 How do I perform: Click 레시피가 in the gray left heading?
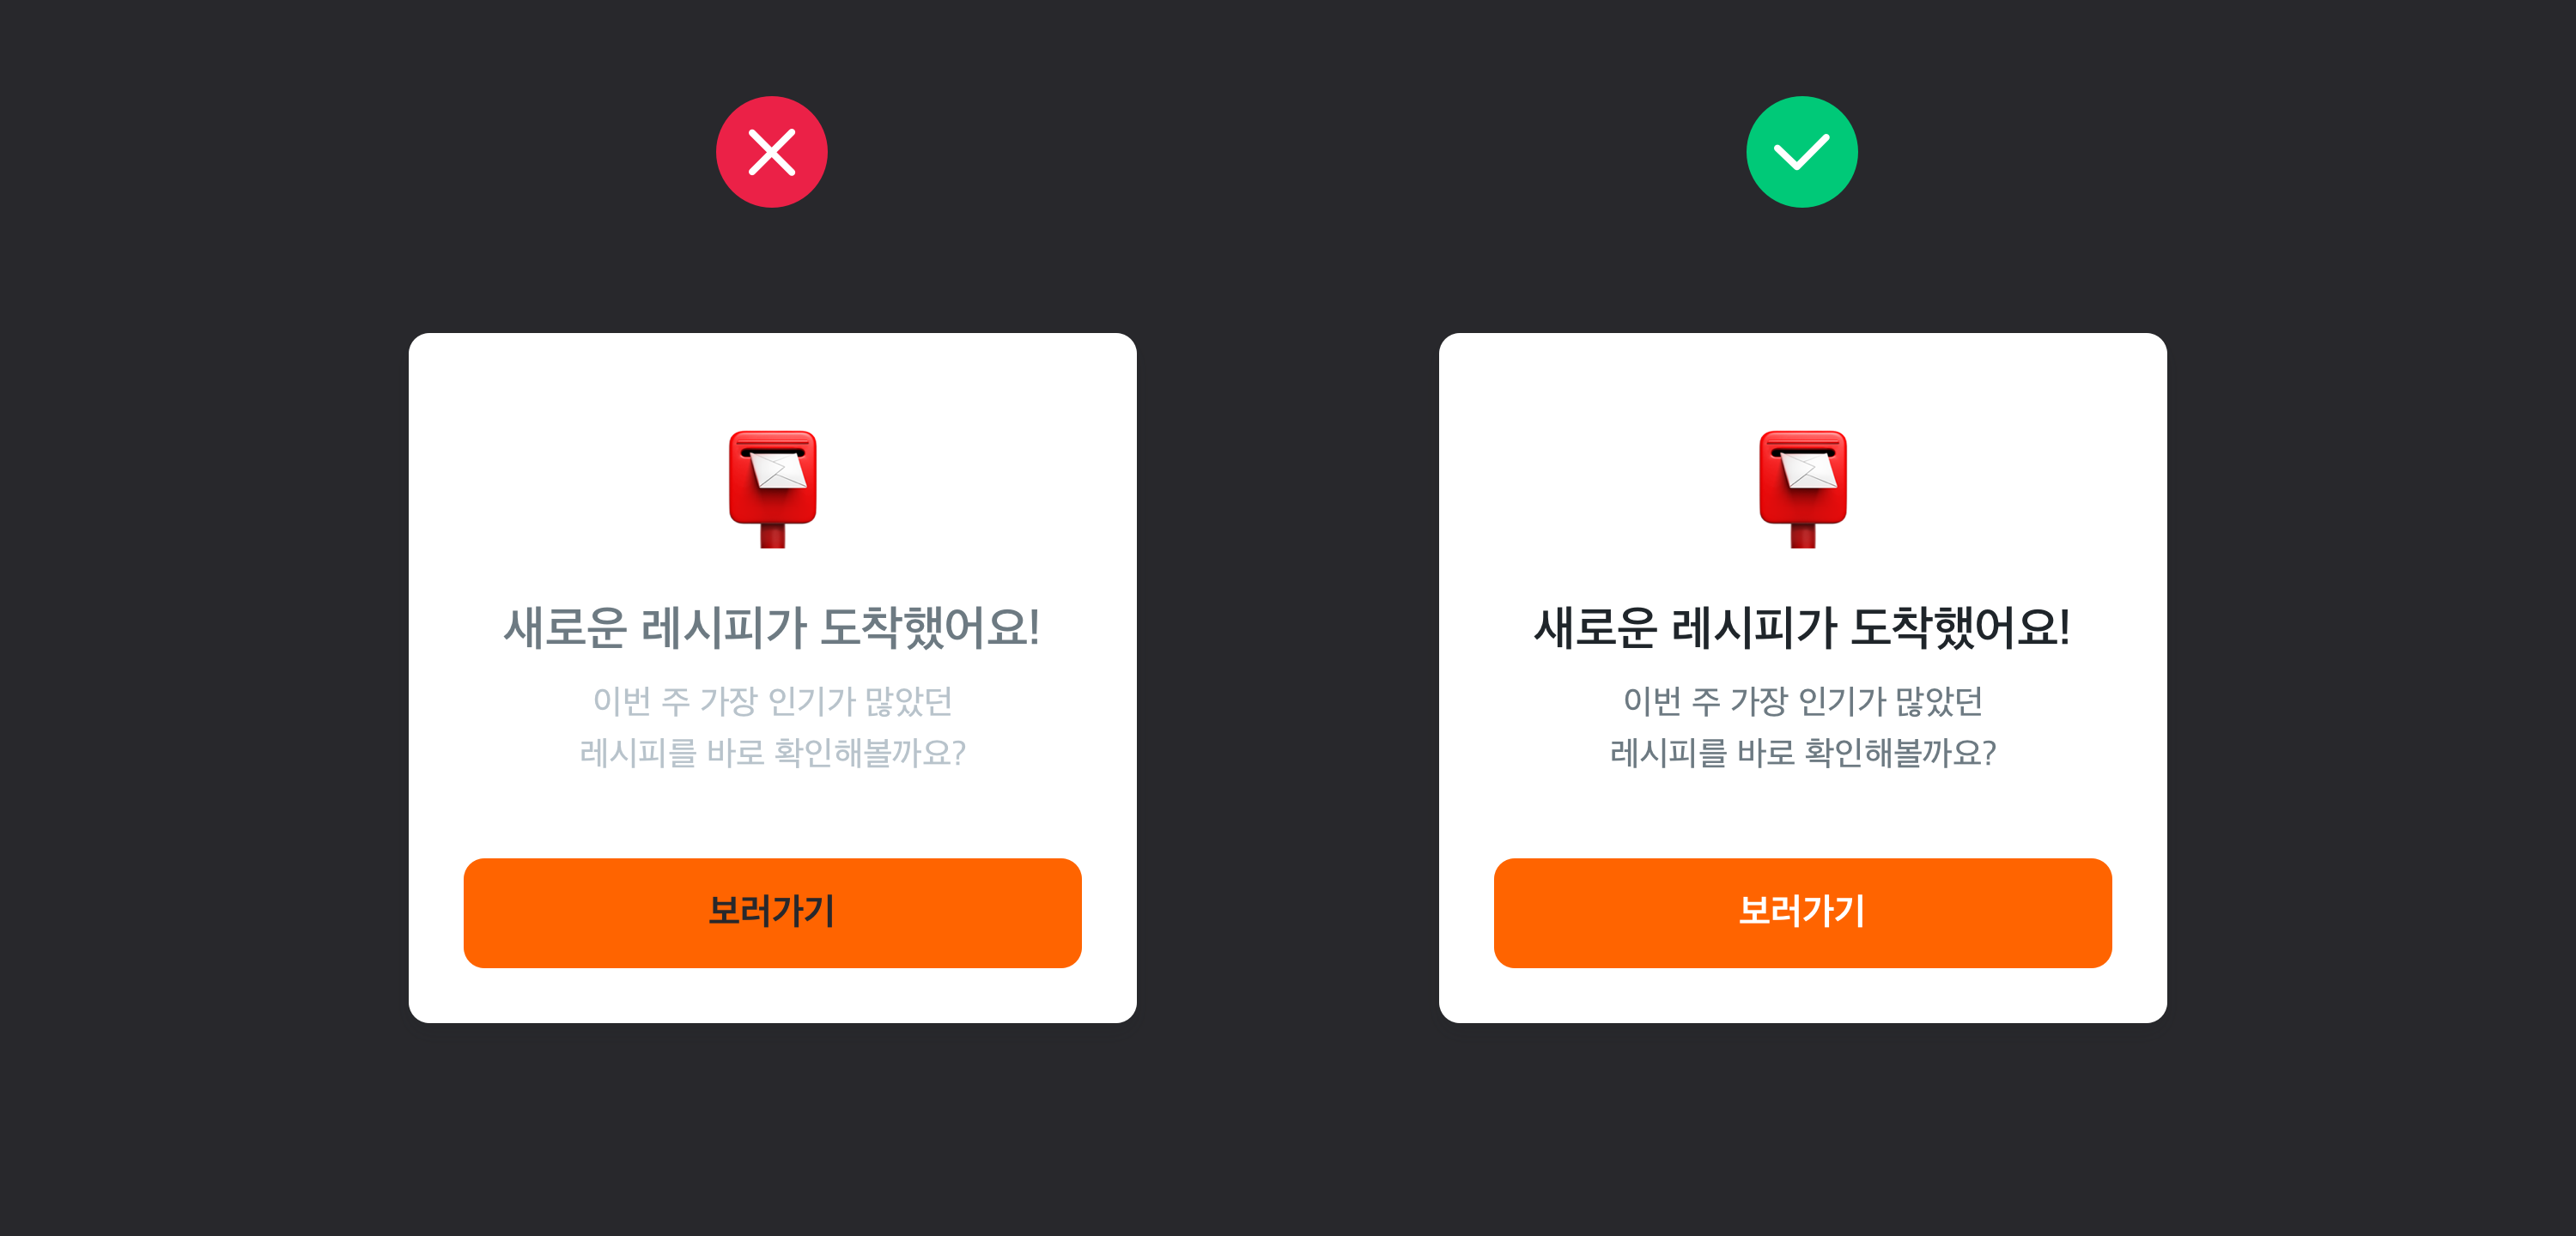[724, 628]
